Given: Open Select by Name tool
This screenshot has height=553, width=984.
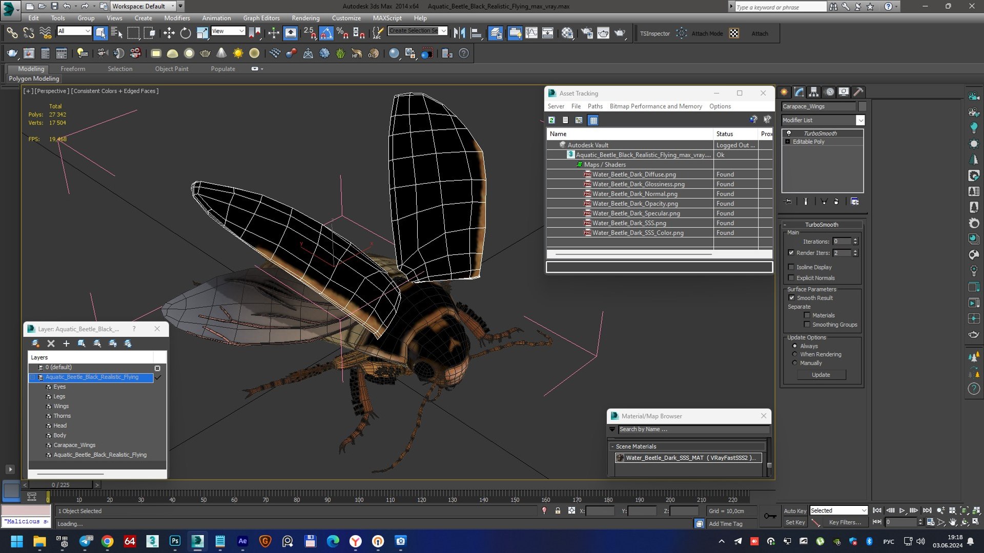Looking at the screenshot, I should pyautogui.click(x=117, y=33).
